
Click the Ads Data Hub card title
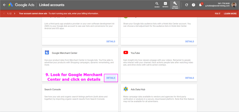(138, 89)
